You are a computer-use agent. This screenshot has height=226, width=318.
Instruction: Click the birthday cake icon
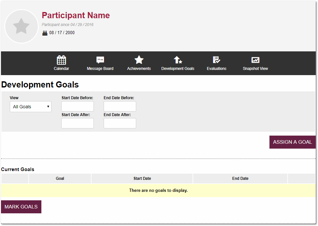(45, 33)
